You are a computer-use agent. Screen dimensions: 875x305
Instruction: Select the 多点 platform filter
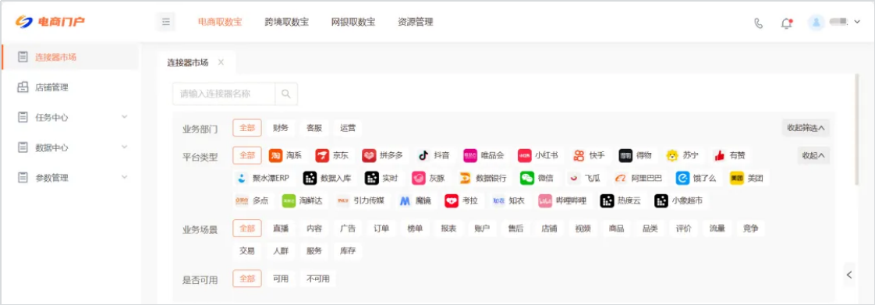point(253,200)
